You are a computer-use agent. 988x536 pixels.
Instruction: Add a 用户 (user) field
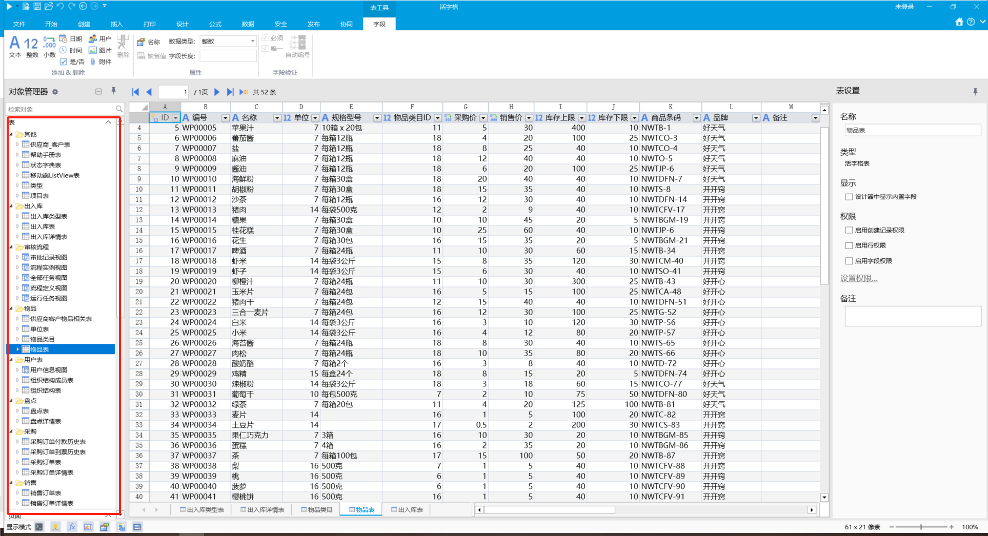tap(100, 38)
